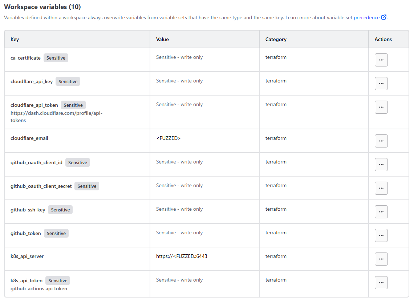
Task: Open actions for github_oauth_client_secret
Action: click(381, 188)
